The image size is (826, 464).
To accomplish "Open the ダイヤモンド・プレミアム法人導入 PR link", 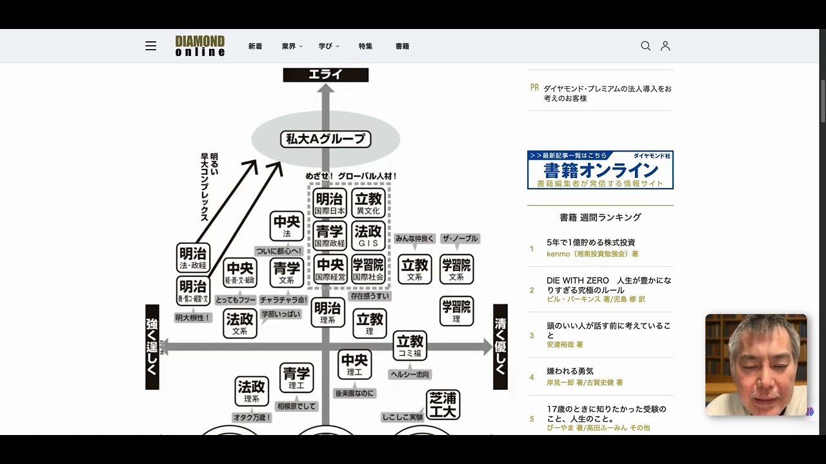I will click(607, 93).
